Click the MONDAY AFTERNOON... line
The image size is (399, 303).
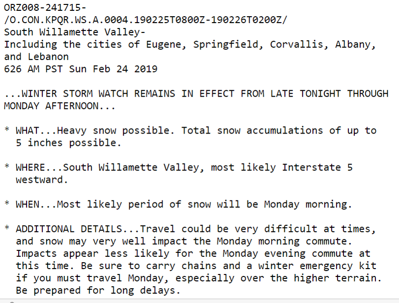point(59,106)
